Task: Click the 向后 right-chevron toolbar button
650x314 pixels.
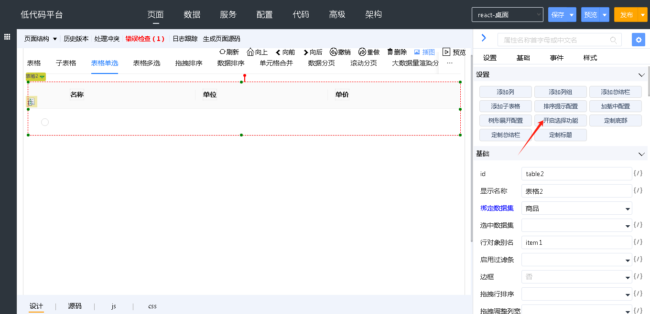Action: tap(313, 52)
